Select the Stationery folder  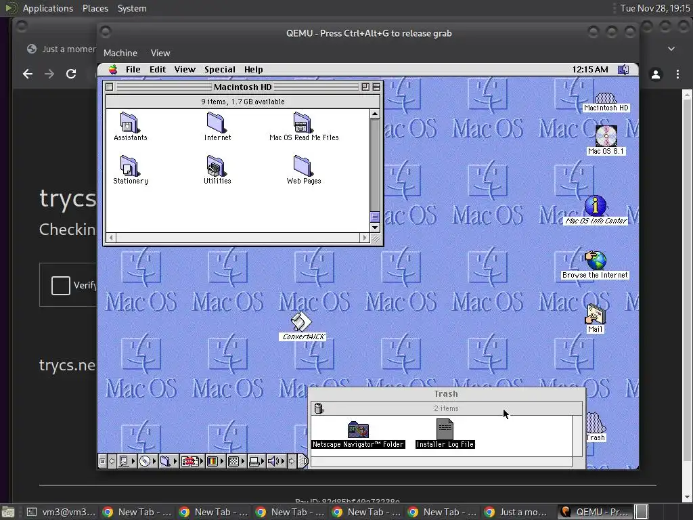[x=130, y=170]
